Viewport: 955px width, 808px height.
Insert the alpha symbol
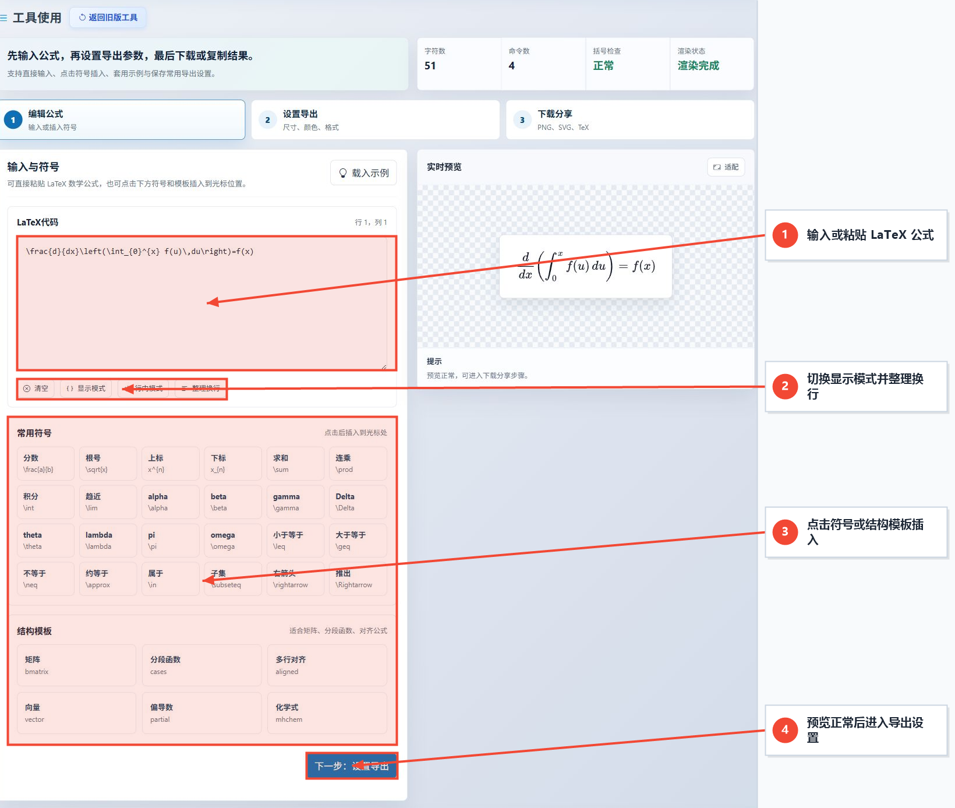click(x=171, y=502)
